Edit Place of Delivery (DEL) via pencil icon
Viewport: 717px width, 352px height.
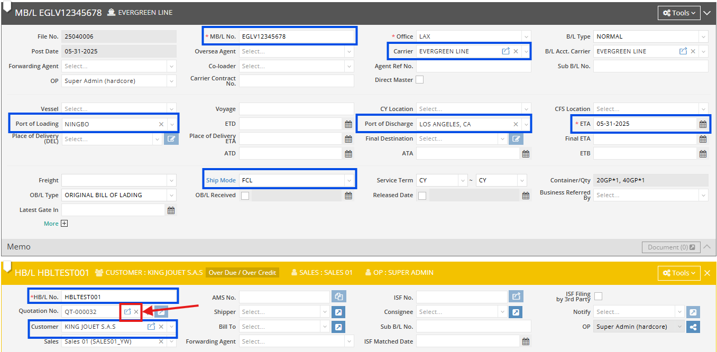click(171, 138)
